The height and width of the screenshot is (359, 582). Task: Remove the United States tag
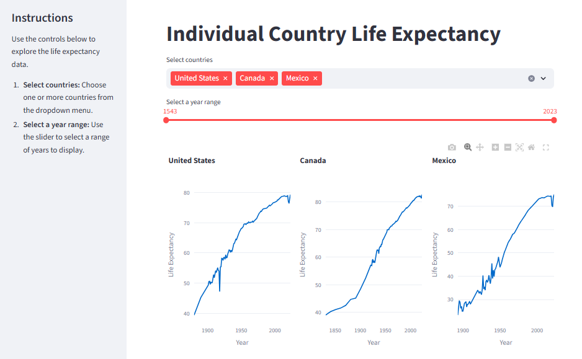(x=225, y=78)
